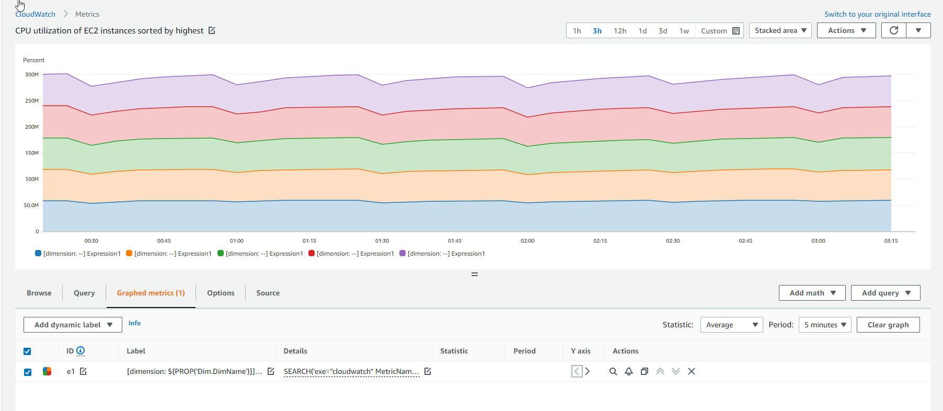This screenshot has height=411, width=943.
Task: Toggle the select-all metrics header checkbox
Action: [28, 351]
